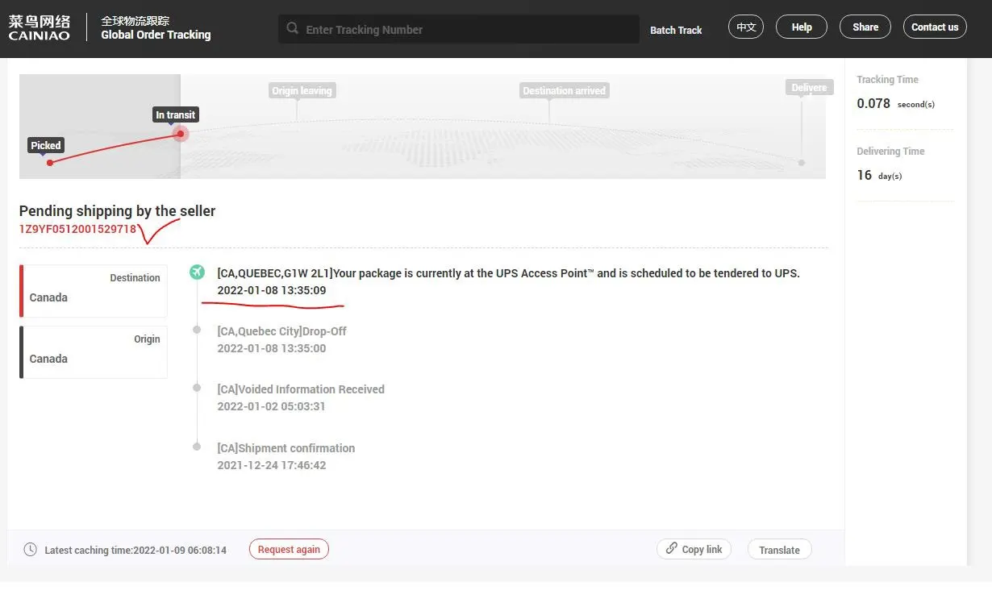Click the Origin Canada card
This screenshot has width=992, height=607.
94,352
